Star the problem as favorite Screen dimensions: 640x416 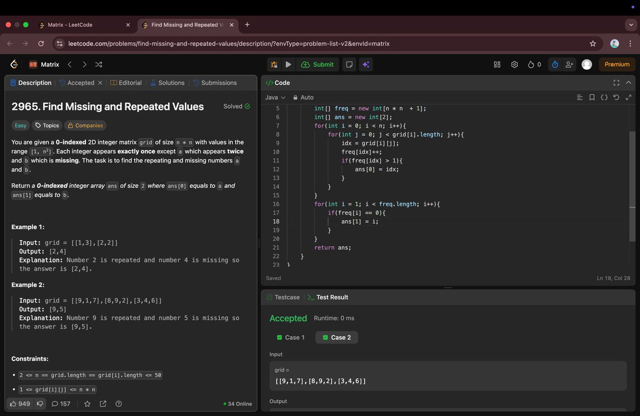[x=87, y=404]
